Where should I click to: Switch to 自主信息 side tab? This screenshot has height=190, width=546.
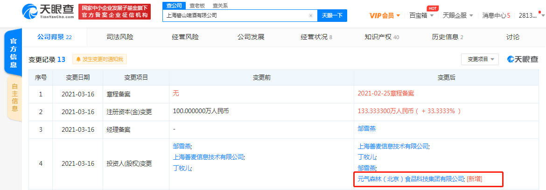click(x=14, y=98)
